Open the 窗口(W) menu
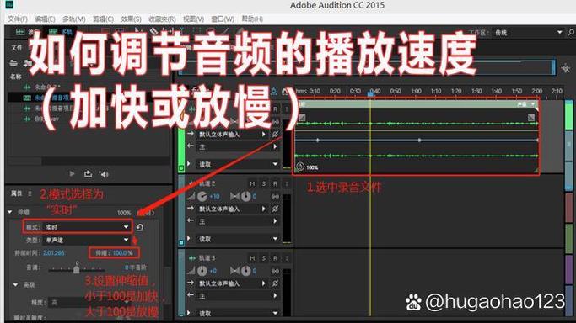 click(223, 19)
